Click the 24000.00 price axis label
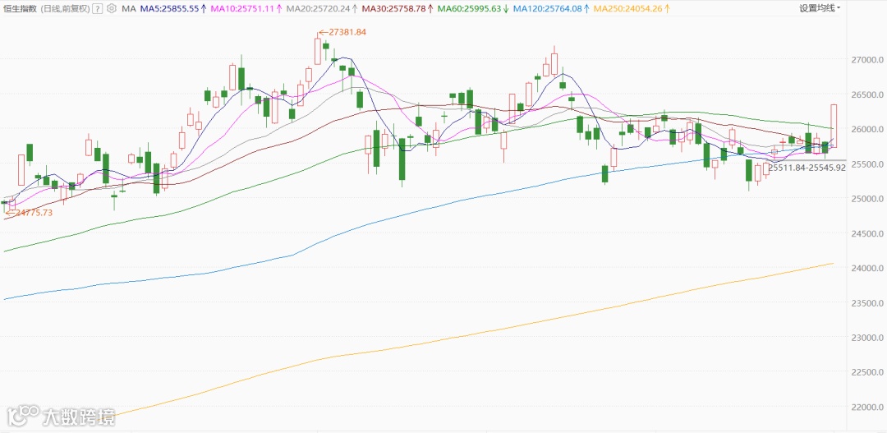The width and height of the screenshot is (887, 433). [866, 269]
